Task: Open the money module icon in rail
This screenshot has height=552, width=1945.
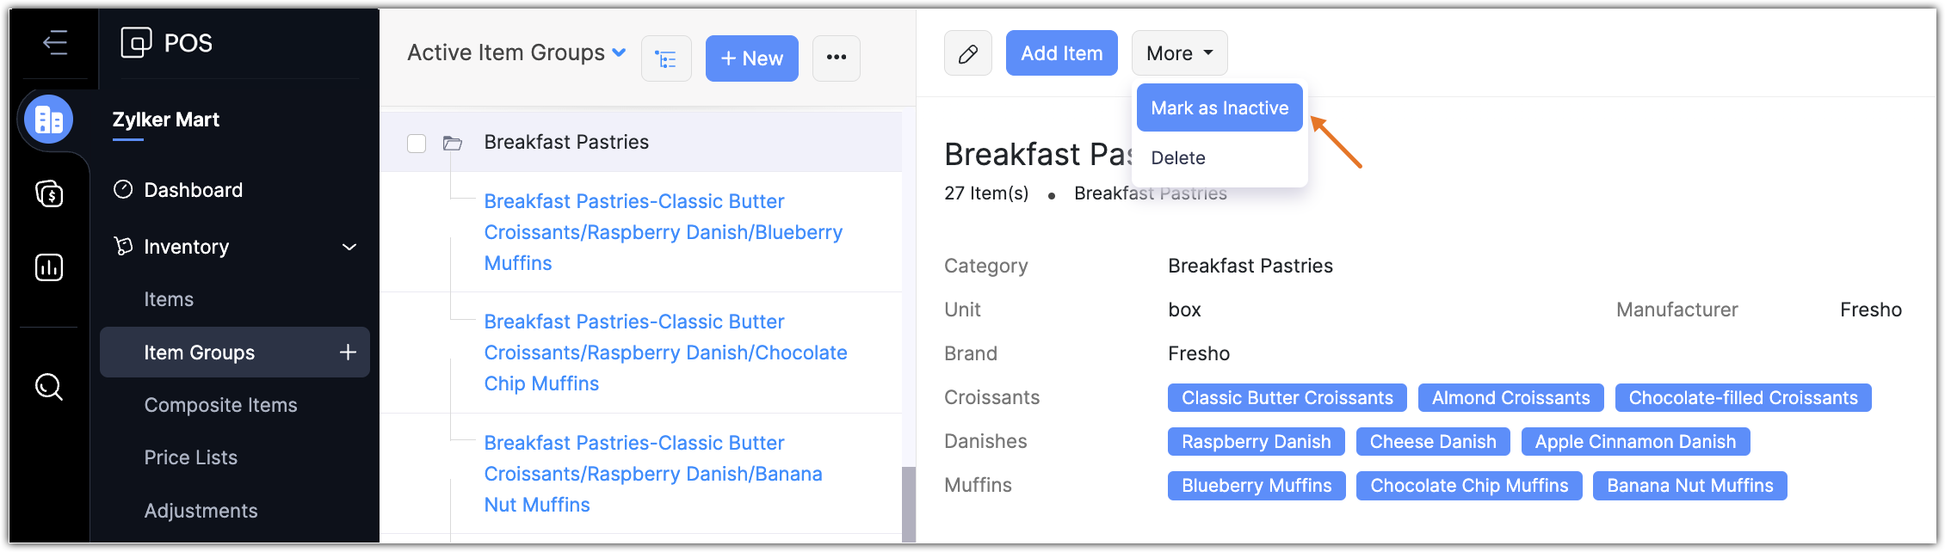Action: click(x=49, y=193)
